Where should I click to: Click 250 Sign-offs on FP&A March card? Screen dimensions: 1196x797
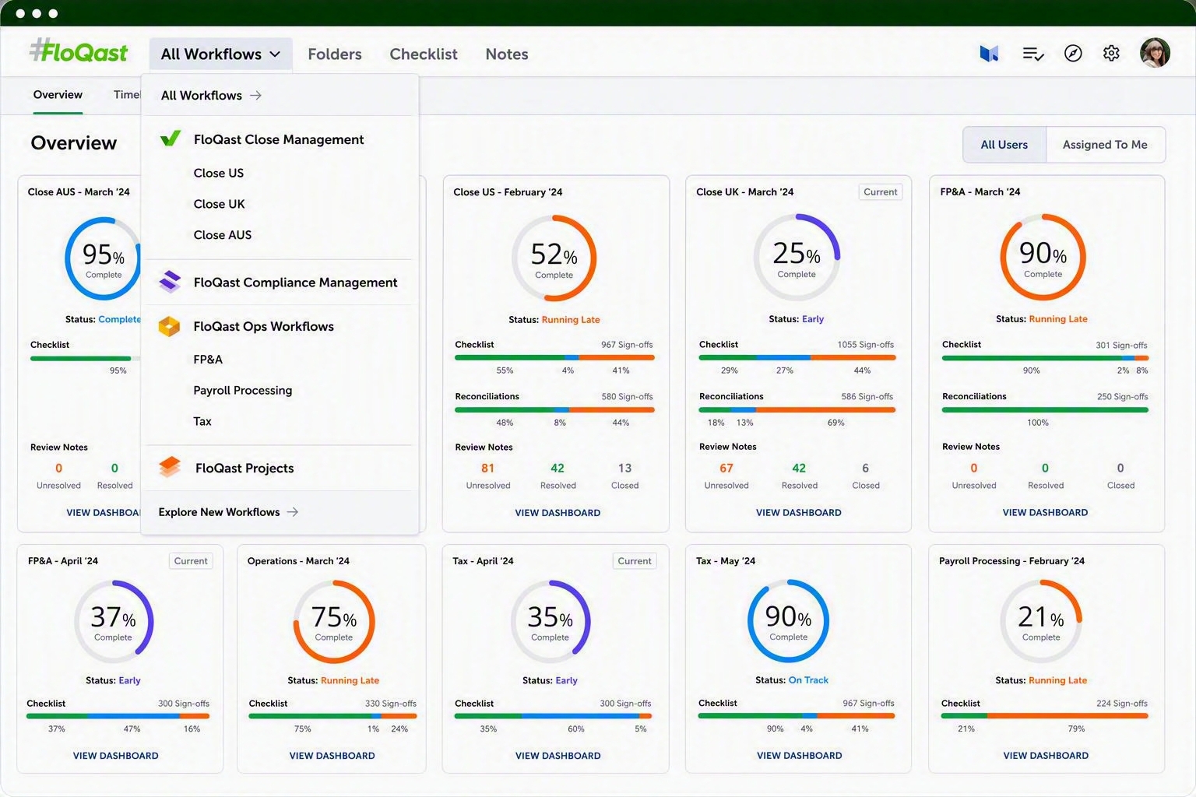[1123, 397]
